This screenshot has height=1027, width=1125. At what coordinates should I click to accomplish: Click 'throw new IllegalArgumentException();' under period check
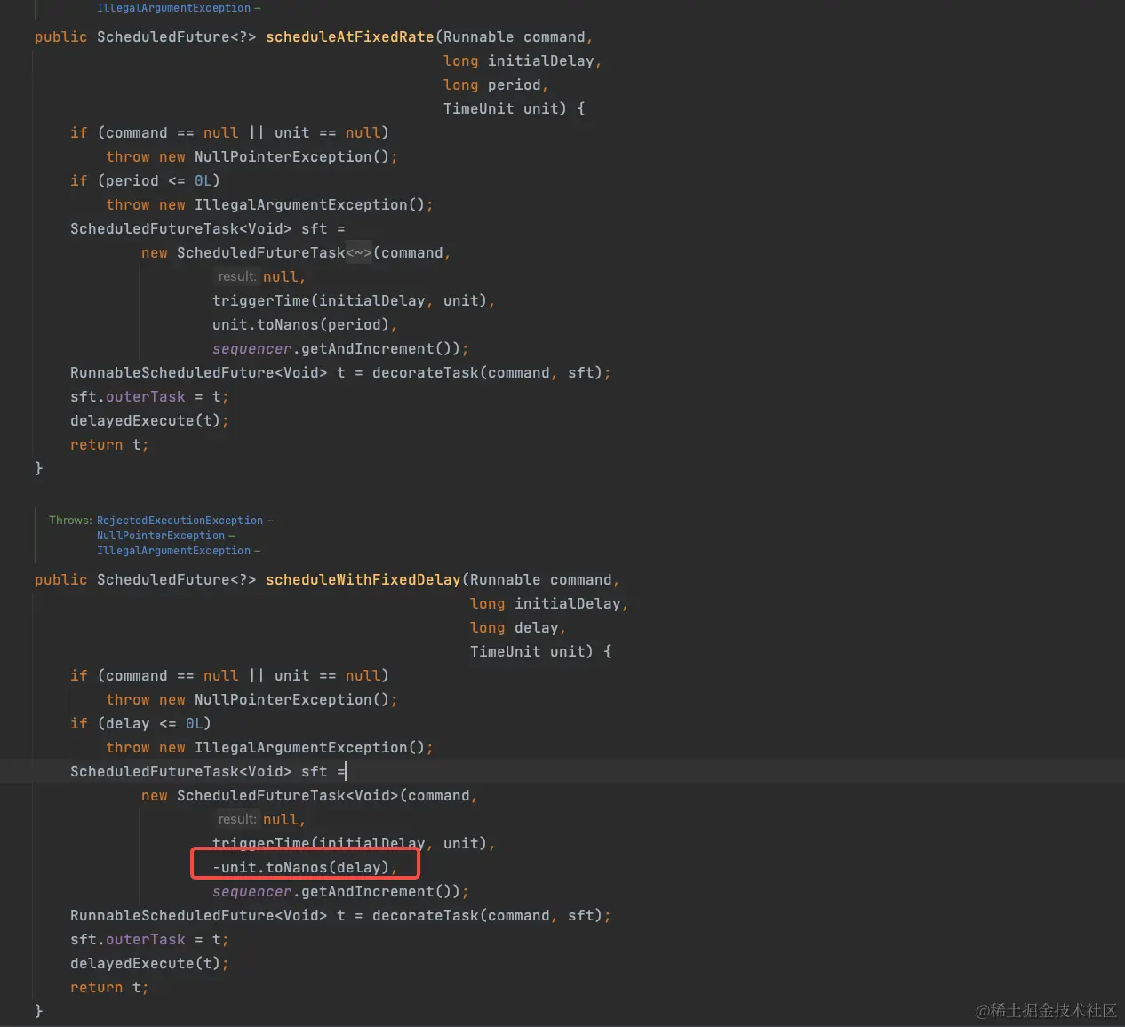pyautogui.click(x=269, y=205)
